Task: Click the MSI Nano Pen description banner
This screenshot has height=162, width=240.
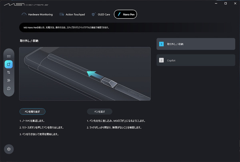Action: click(x=126, y=28)
